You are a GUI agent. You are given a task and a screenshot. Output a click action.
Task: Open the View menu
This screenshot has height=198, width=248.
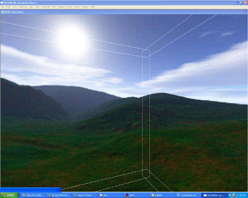(x=14, y=7)
